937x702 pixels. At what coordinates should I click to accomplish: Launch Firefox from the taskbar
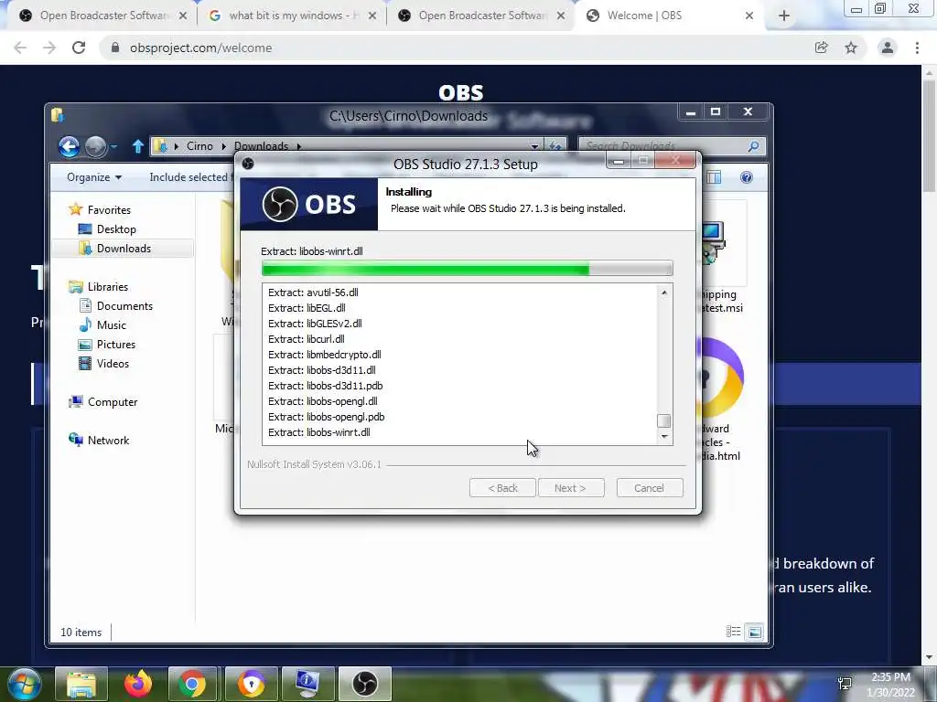click(x=138, y=684)
